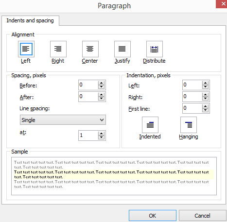227x222 pixels.
Task: Click the 'Left:' indentation label
Action: click(x=134, y=85)
